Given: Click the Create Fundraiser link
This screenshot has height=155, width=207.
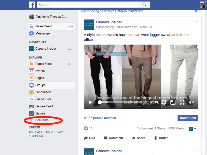Looking at the screenshot, I should click(36, 136).
